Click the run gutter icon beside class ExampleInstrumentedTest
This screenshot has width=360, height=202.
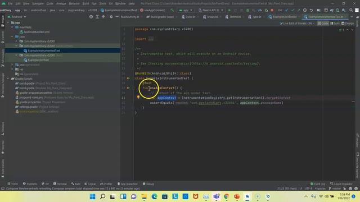(x=128, y=79)
